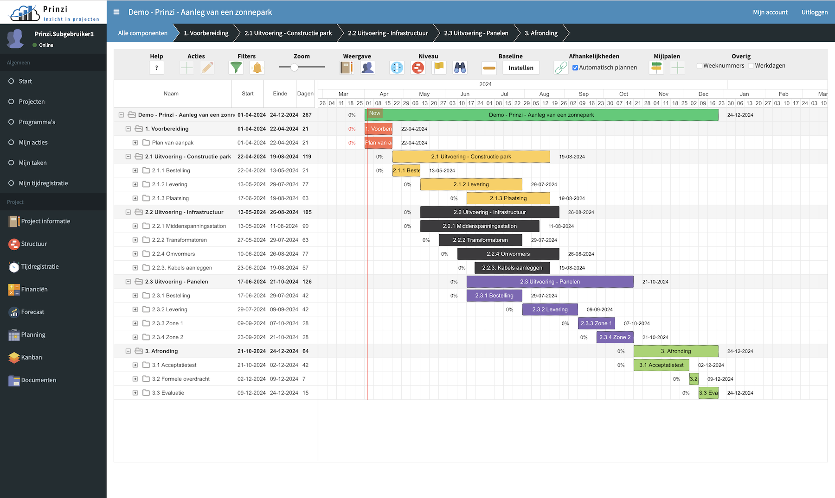Select the 1. Voorbereiding tab

(x=206, y=33)
